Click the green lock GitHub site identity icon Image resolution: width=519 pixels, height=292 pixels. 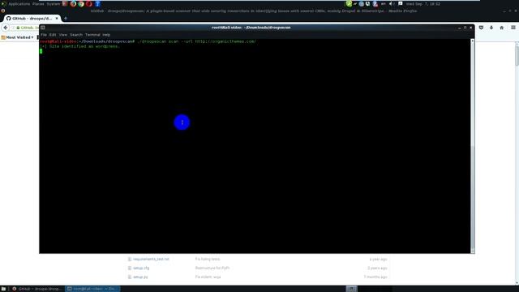[18, 28]
